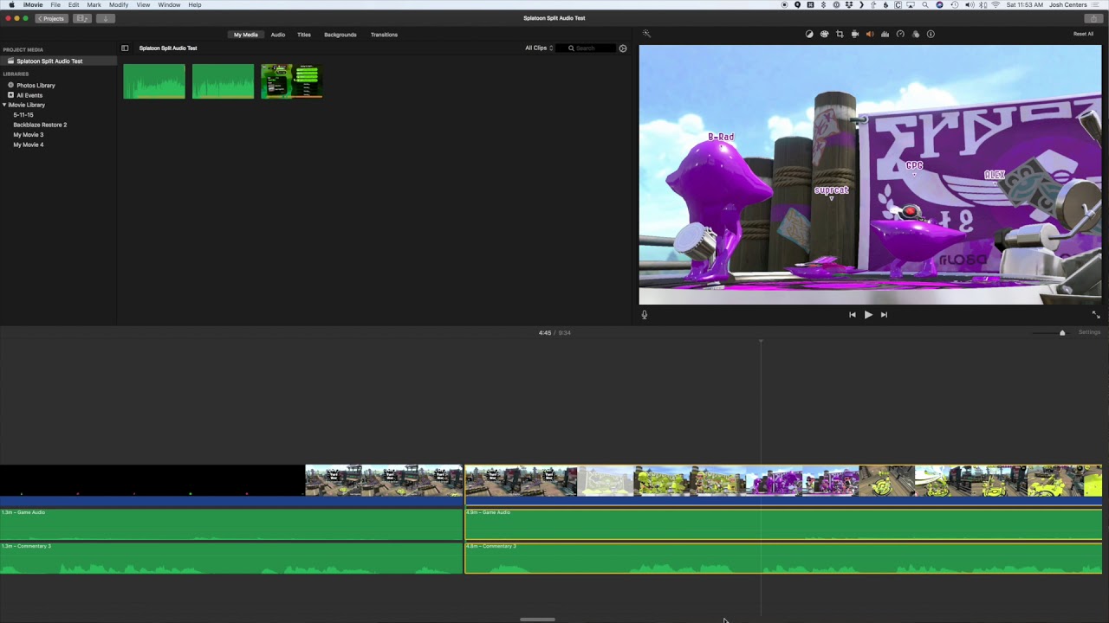
Task: Open the Window menu
Action: point(169,5)
